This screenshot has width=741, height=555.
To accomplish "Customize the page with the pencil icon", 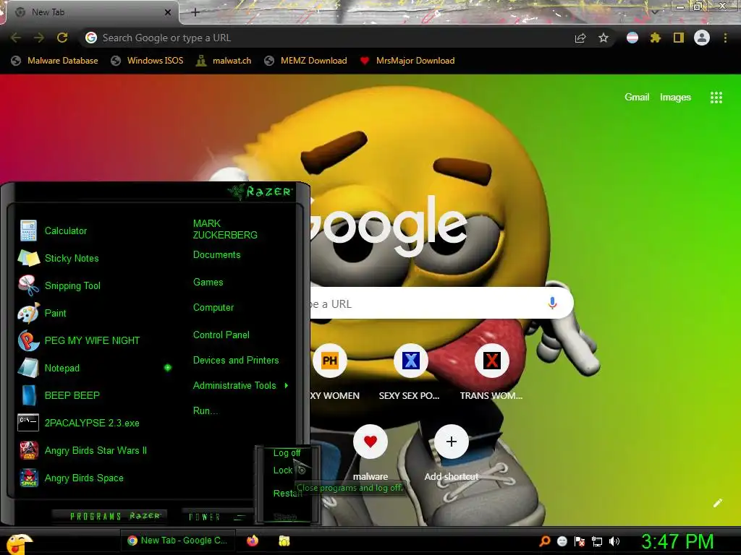I will (x=717, y=503).
